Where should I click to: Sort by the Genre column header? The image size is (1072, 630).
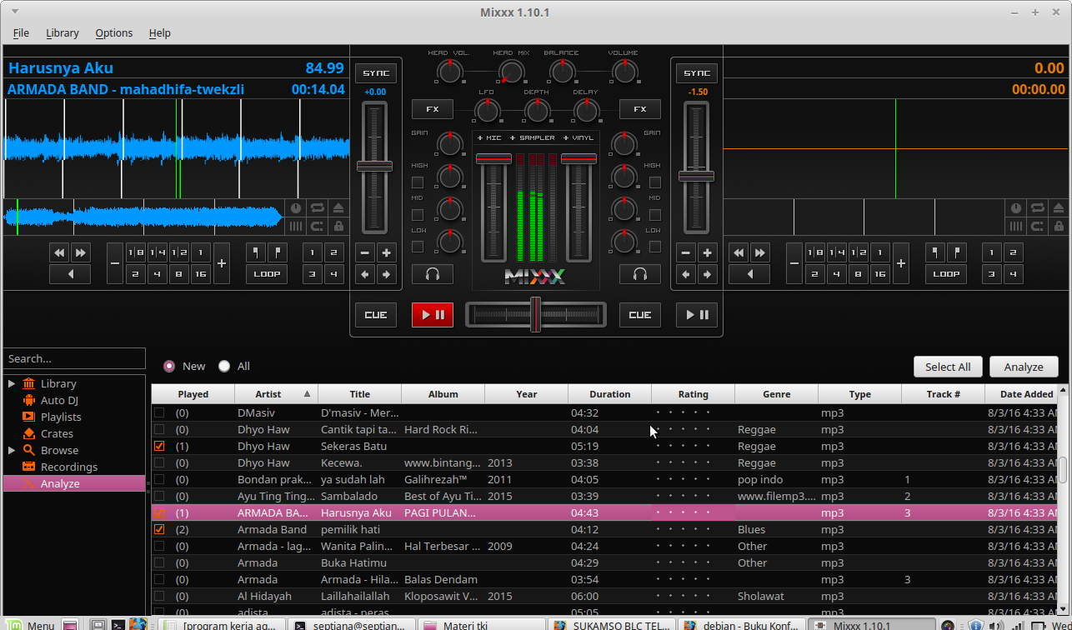pos(776,394)
